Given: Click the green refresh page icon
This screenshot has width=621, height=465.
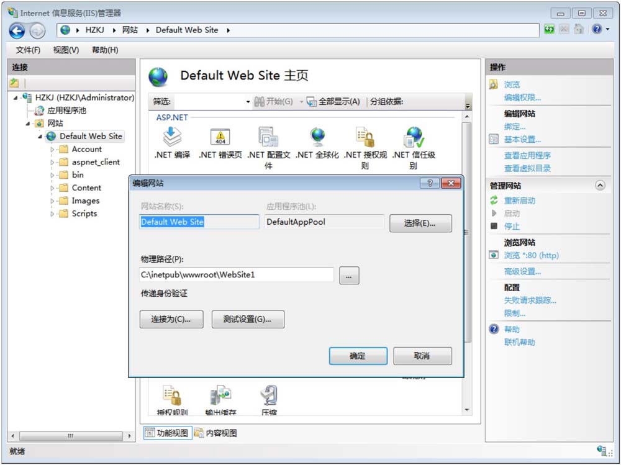Looking at the screenshot, I should [549, 29].
